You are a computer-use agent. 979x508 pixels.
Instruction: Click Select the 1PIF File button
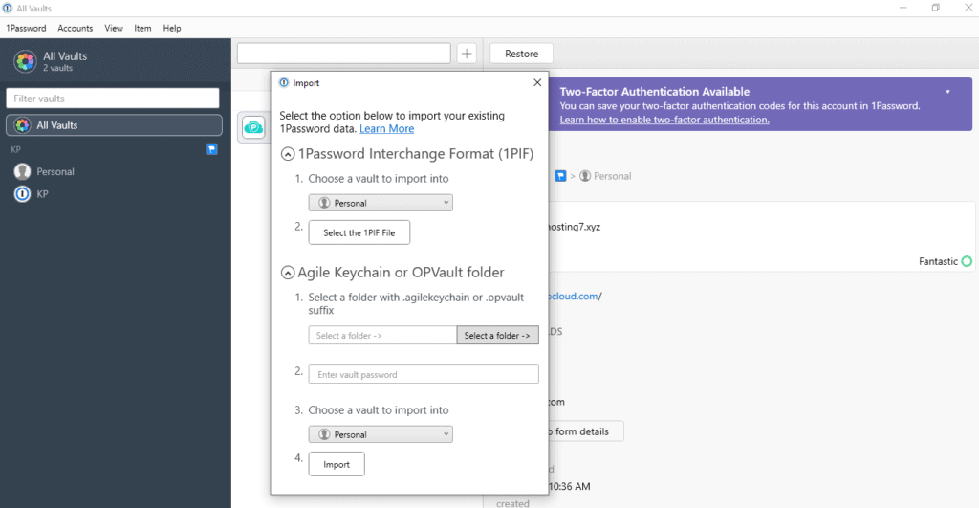[x=359, y=232]
